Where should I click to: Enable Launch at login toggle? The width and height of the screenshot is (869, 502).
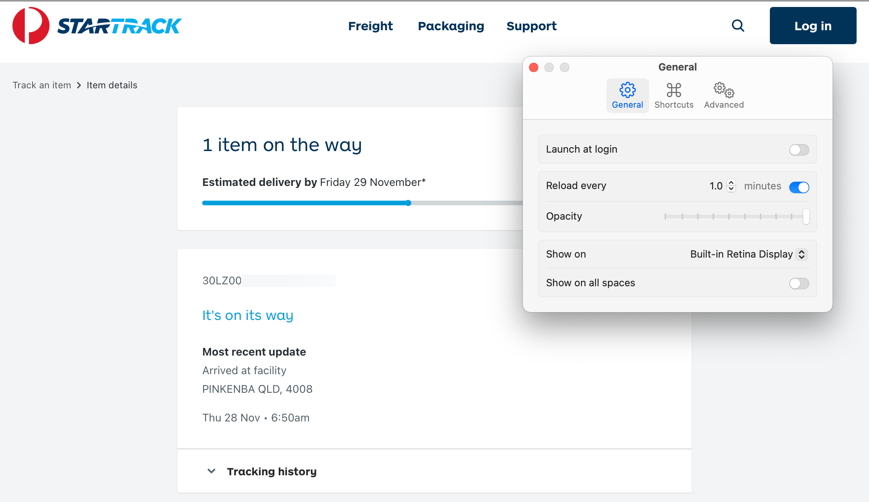[x=799, y=150]
